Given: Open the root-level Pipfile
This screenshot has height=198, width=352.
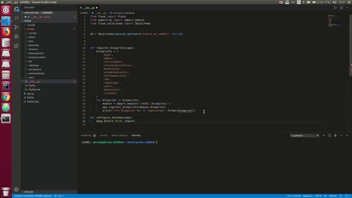Looking at the screenshot, I should point(30,98).
